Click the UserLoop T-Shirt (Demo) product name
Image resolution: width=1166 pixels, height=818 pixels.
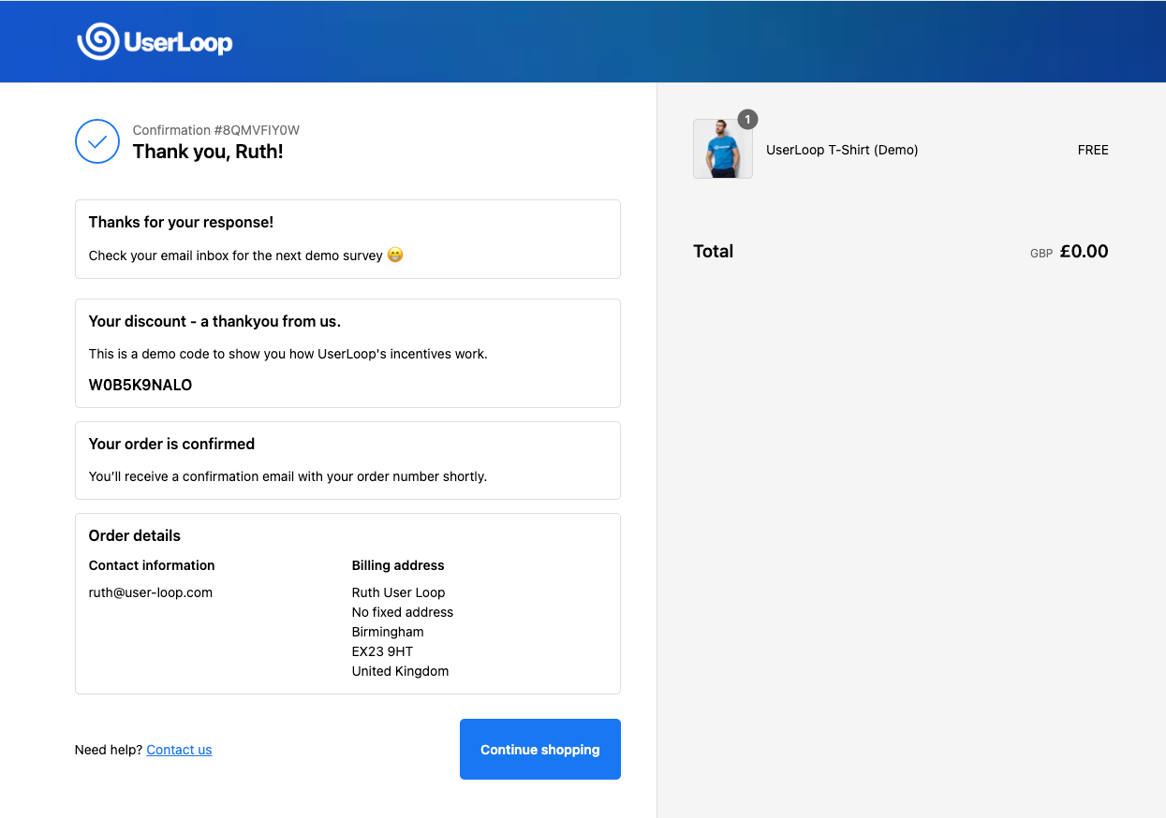(842, 150)
